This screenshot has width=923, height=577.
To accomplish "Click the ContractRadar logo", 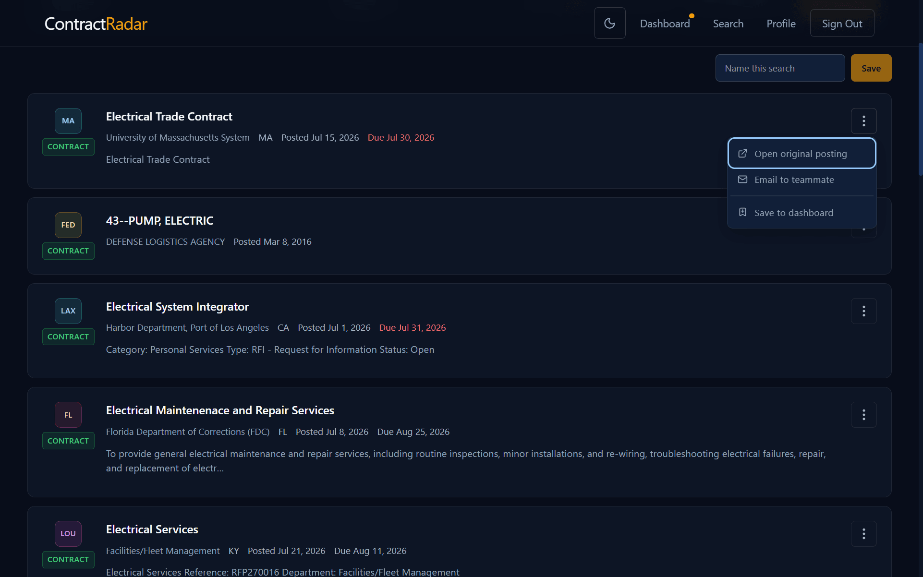I will 96,24.
